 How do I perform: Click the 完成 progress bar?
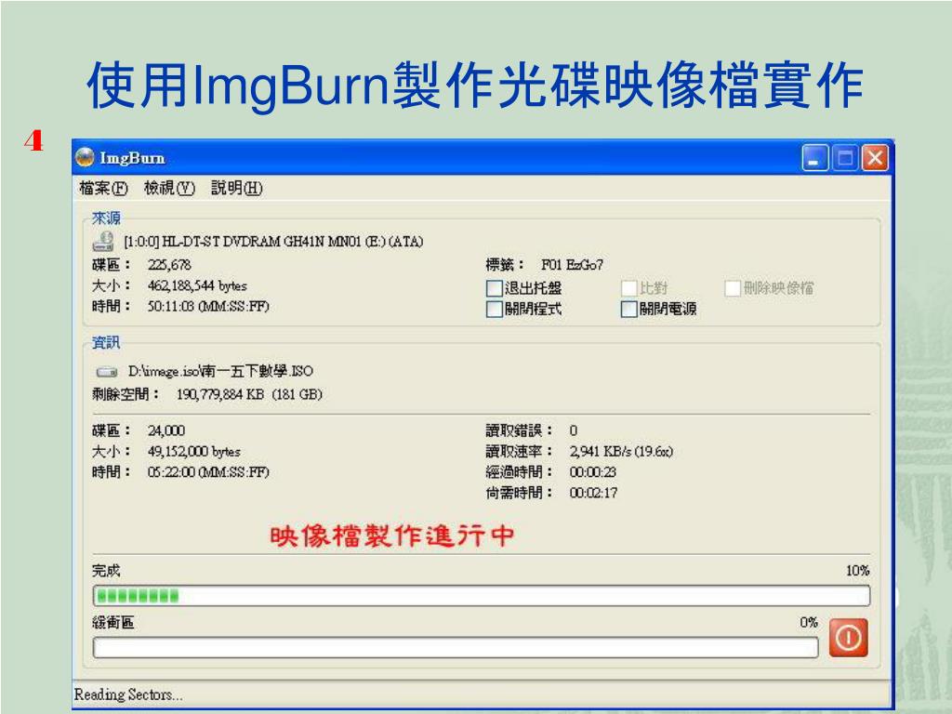(482, 596)
